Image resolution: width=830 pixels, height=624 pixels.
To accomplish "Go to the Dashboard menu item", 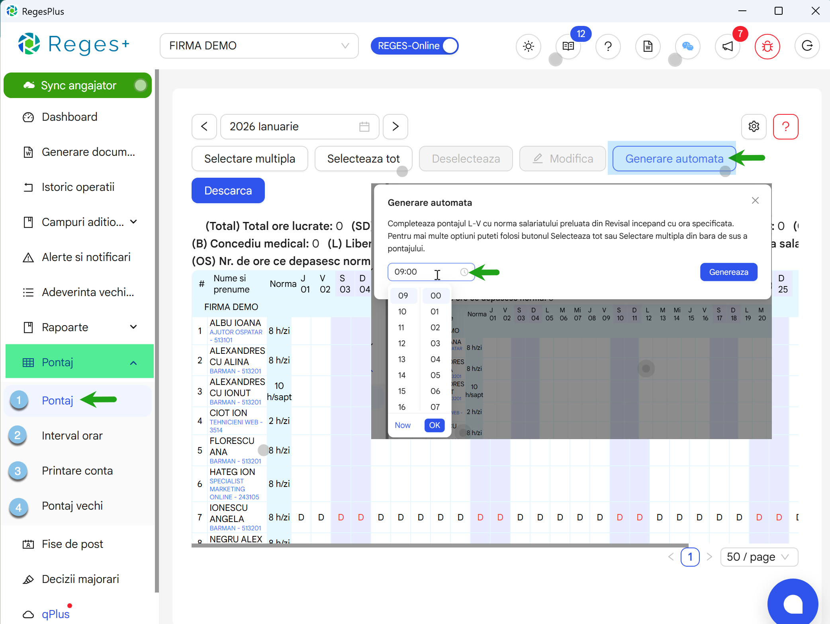I will (x=69, y=117).
